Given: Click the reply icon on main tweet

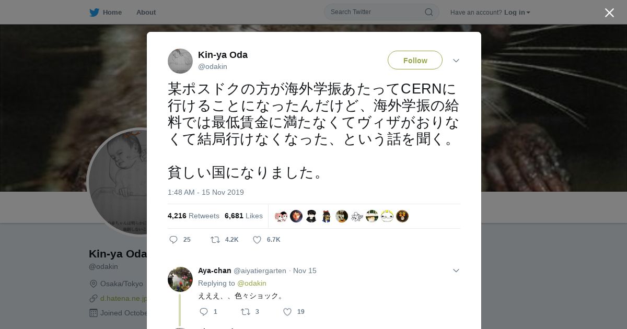Looking at the screenshot, I should pyautogui.click(x=173, y=240).
